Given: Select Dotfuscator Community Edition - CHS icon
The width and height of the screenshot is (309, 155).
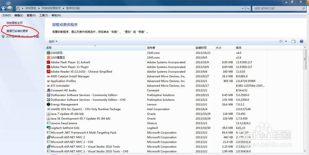Looking at the screenshot, I should coord(49,100).
